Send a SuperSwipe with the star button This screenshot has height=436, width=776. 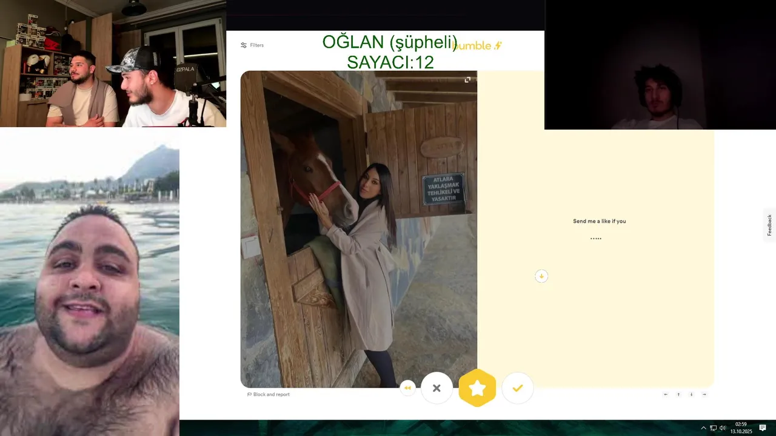(477, 388)
